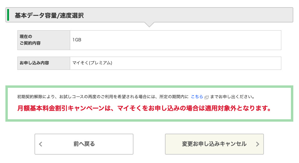This screenshot has width=299, height=163.
Task: Select the 現在のご契約内容 label cell
Action: coord(44,40)
